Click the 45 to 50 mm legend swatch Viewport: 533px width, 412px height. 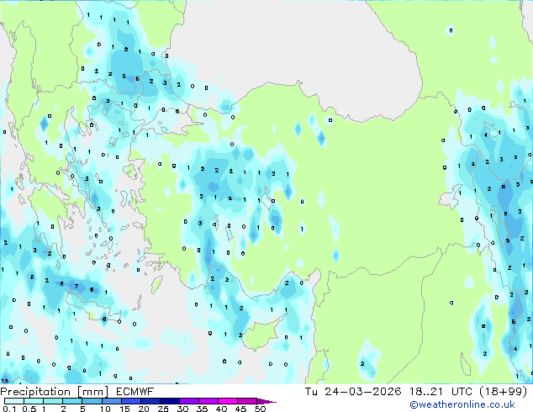[x=247, y=401]
